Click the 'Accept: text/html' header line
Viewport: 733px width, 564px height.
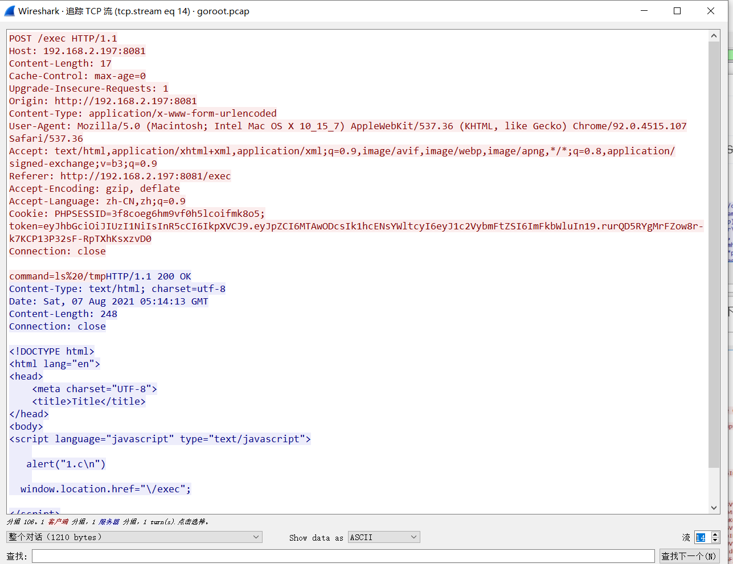tap(342, 151)
